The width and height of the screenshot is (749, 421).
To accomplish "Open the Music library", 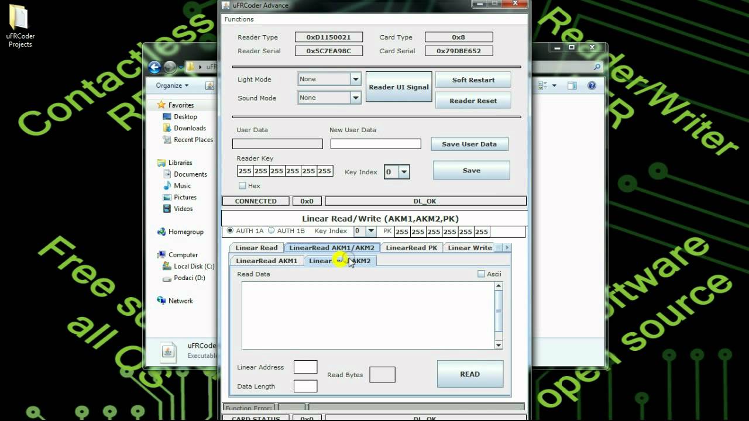I will pyautogui.click(x=182, y=186).
